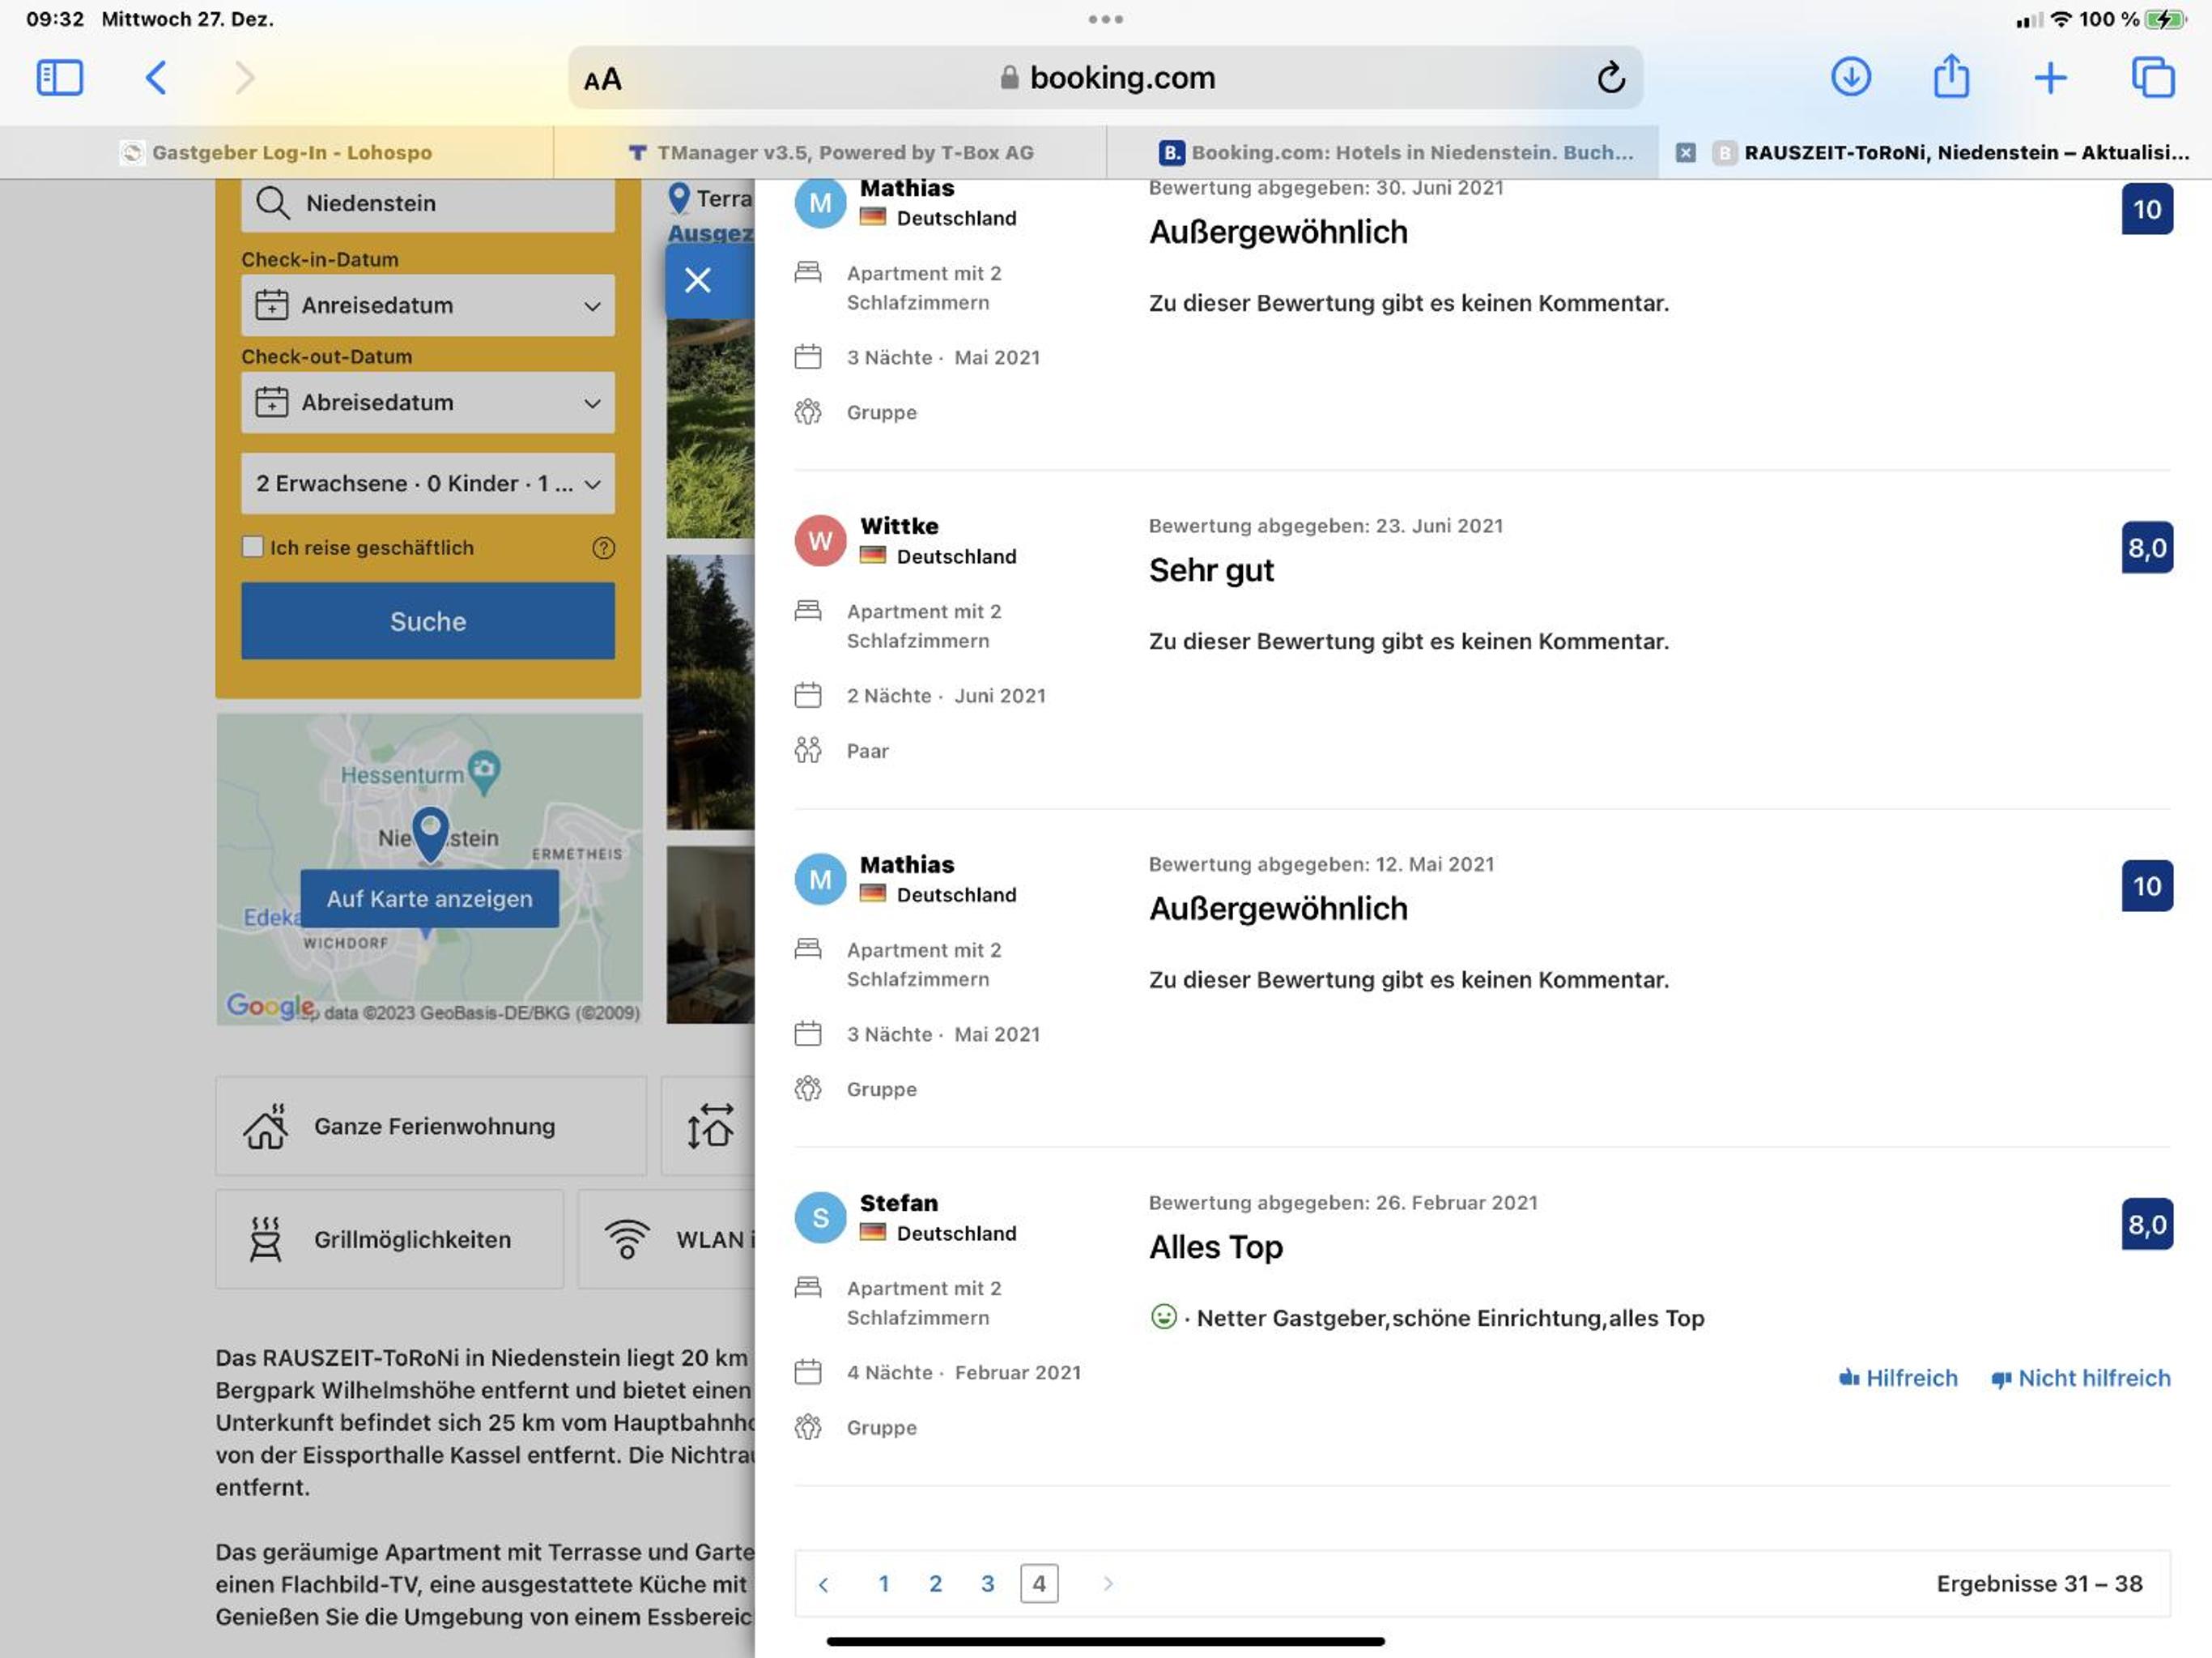This screenshot has width=2212, height=1658.
Task: Click the Netter Gastgeber comment text
Action: (x=1450, y=1318)
